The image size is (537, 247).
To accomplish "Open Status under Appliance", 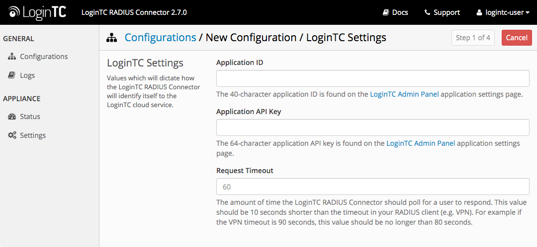I will click(30, 117).
